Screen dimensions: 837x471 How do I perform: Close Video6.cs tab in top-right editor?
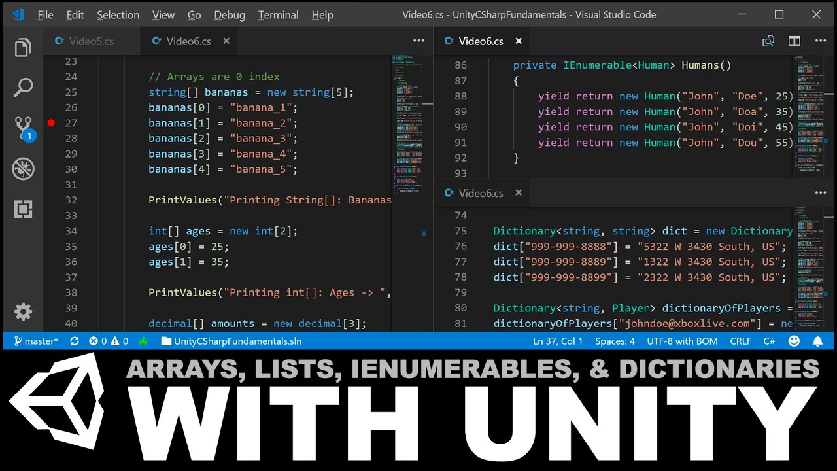click(x=519, y=41)
